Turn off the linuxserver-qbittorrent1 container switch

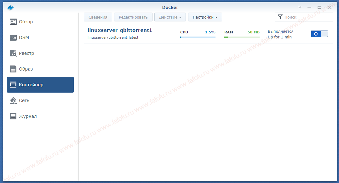point(319,34)
